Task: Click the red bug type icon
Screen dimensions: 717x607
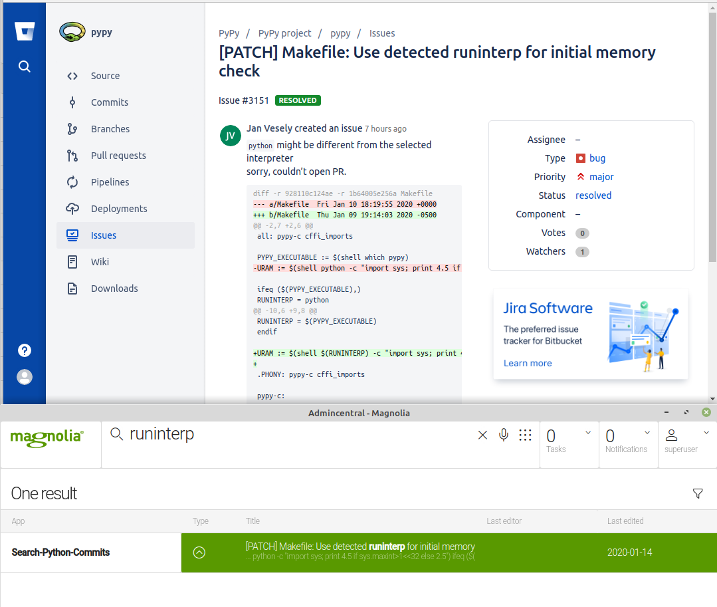Action: 581,158
